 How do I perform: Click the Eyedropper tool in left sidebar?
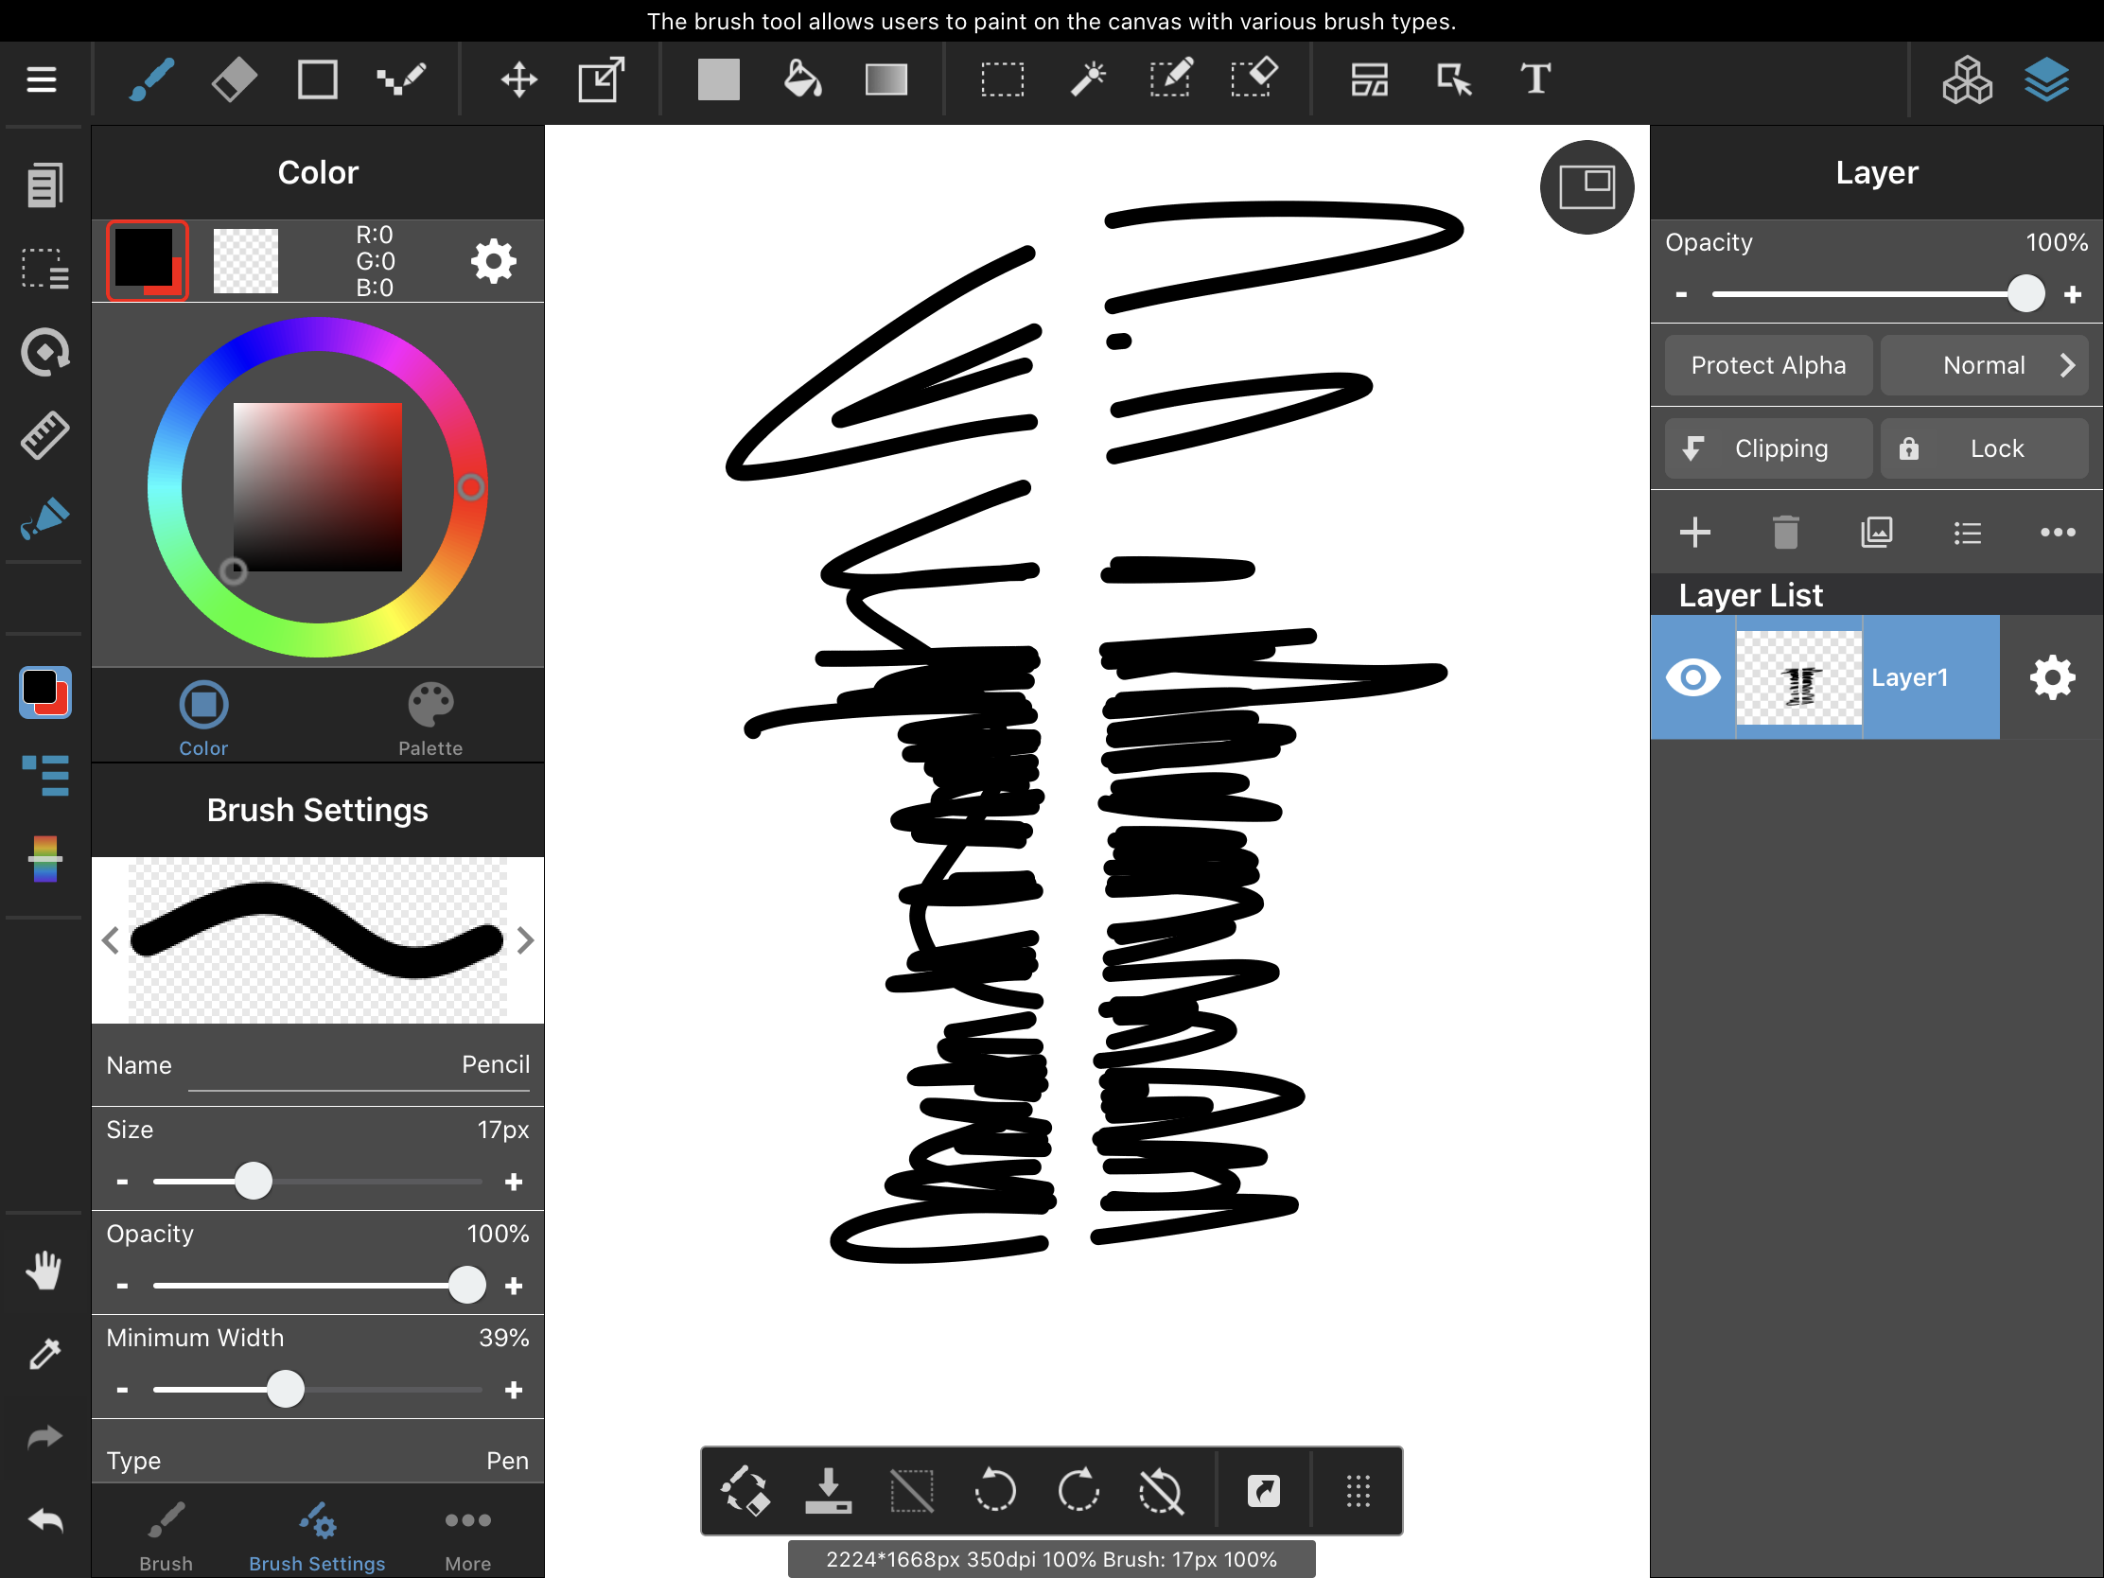pyautogui.click(x=44, y=1354)
